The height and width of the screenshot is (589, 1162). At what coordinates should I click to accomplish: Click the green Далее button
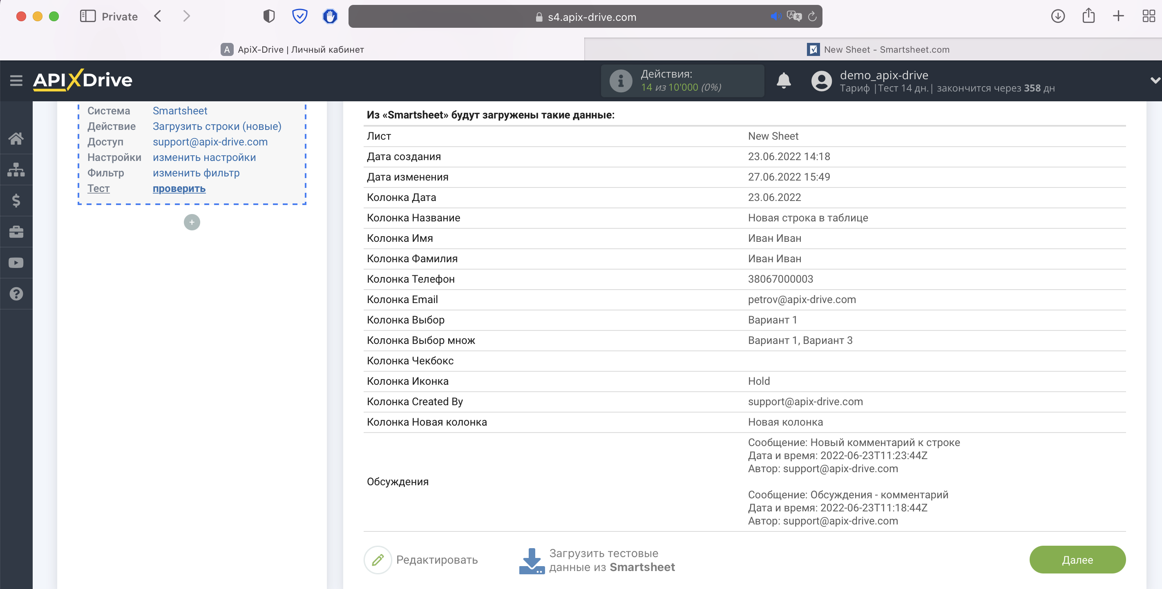coord(1077,560)
